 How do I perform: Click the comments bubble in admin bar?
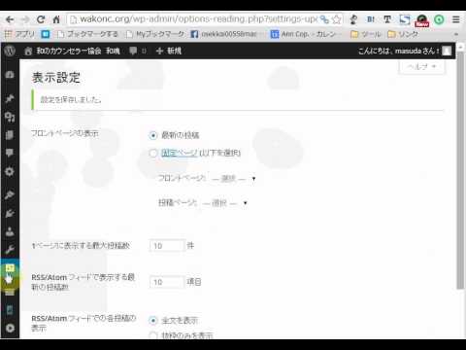(133, 51)
